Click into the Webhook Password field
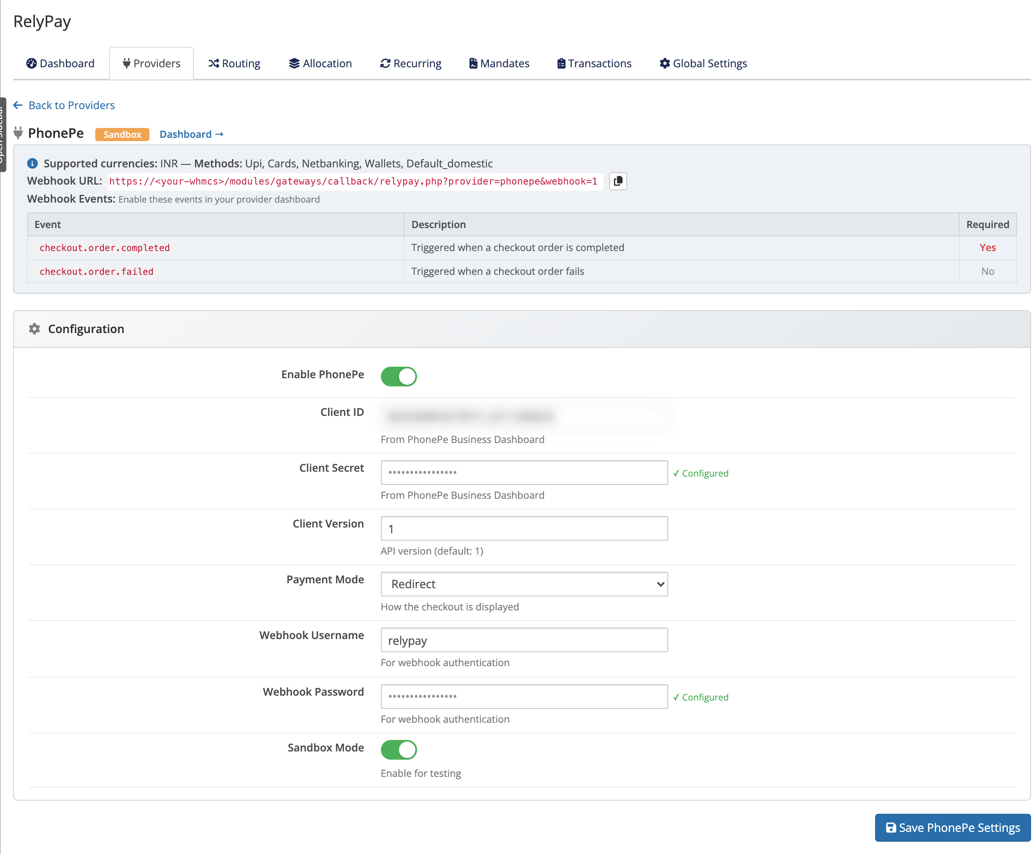Screen dimensions: 1036x854 [x=524, y=696]
